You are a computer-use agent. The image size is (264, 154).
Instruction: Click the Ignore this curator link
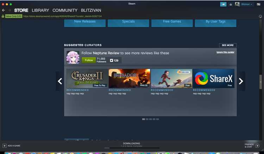[x=225, y=52]
